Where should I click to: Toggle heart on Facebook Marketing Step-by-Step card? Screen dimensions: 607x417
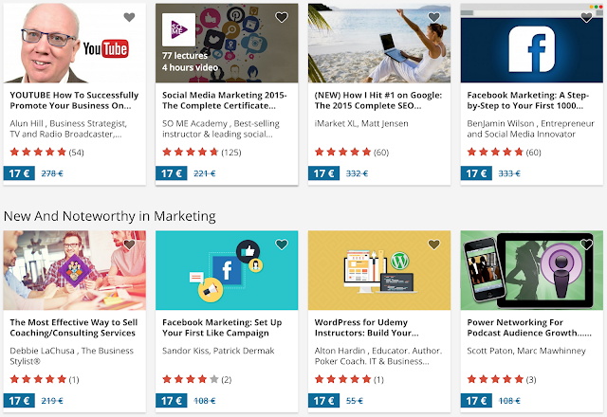click(586, 17)
